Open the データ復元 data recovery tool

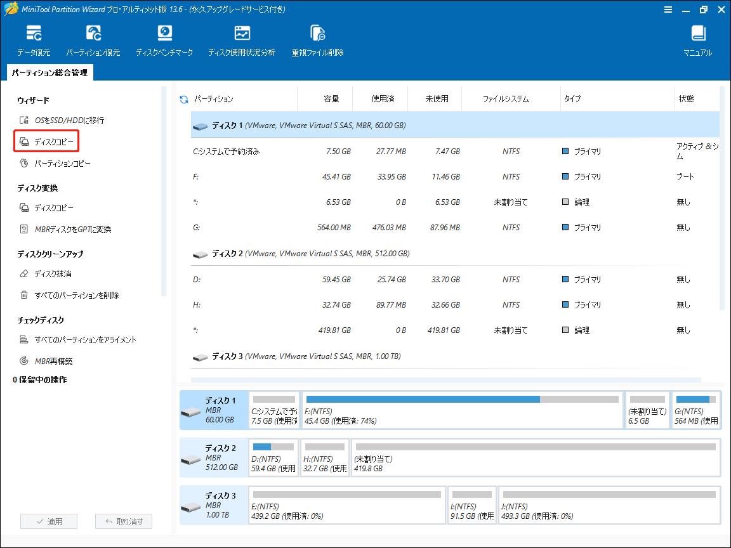coord(34,41)
